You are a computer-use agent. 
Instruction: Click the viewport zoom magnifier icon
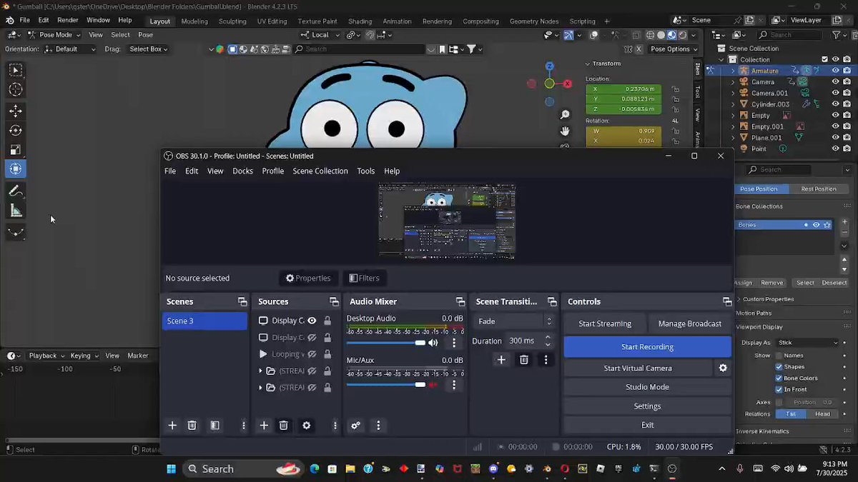click(x=565, y=115)
